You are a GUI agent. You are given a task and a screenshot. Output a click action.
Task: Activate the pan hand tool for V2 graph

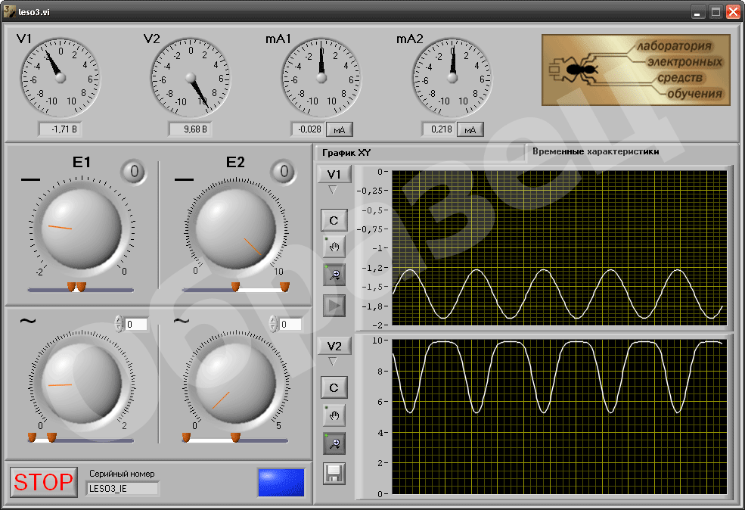pyautogui.click(x=334, y=415)
